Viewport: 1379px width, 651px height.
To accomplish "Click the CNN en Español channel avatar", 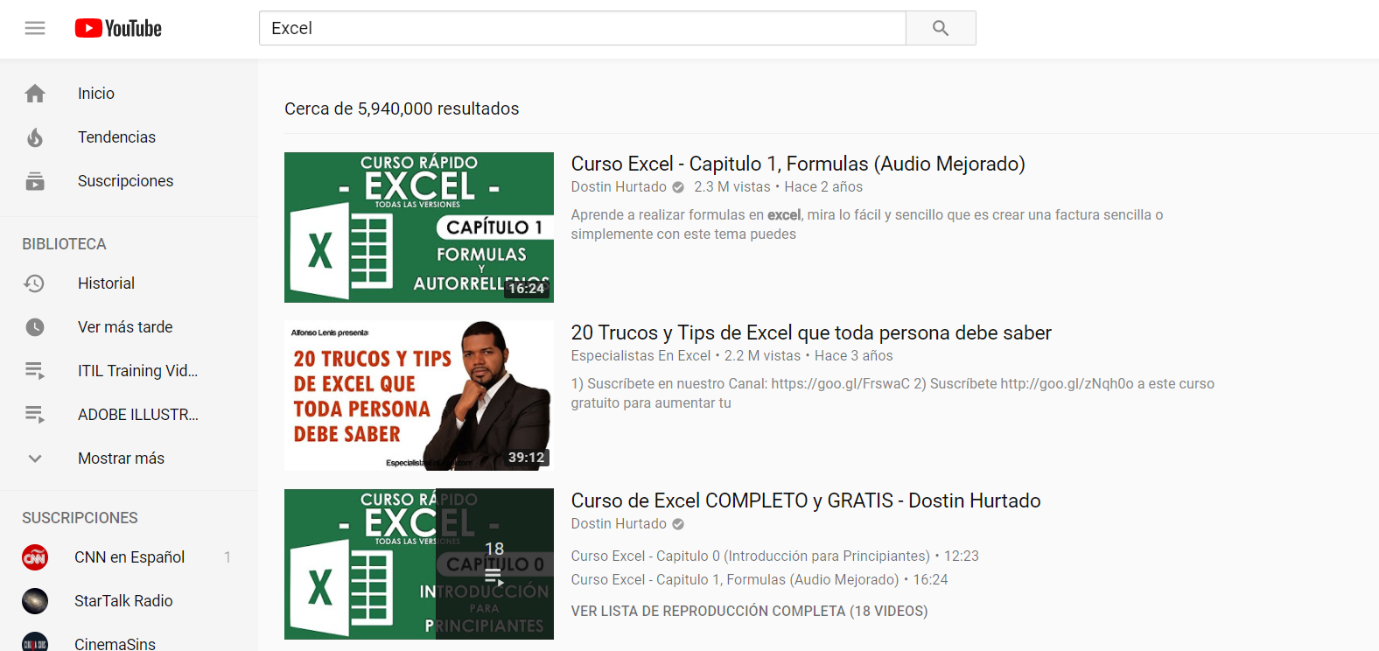I will point(35,557).
